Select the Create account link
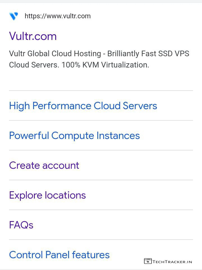 [44, 165]
